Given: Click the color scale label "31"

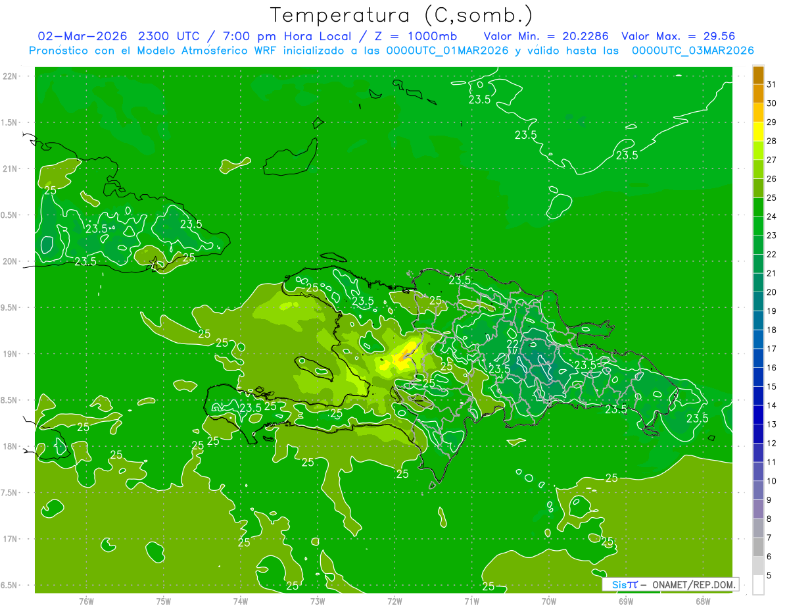Looking at the screenshot, I should pos(772,85).
